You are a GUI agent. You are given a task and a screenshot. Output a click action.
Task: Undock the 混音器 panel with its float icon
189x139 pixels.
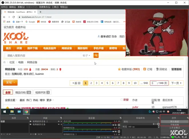pyautogui.click(x=121, y=118)
